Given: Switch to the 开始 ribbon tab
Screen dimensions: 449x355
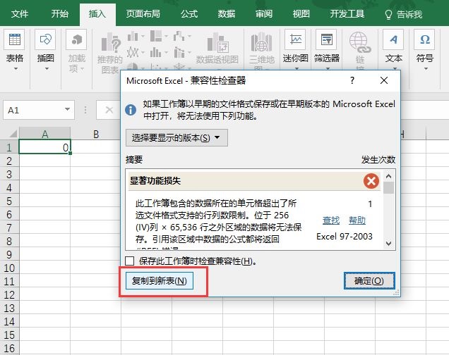Looking at the screenshot, I should [x=59, y=14].
